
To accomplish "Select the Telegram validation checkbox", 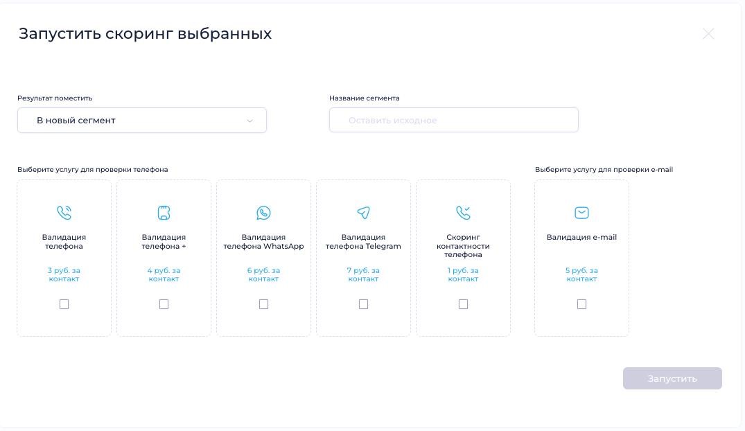I will pos(363,304).
